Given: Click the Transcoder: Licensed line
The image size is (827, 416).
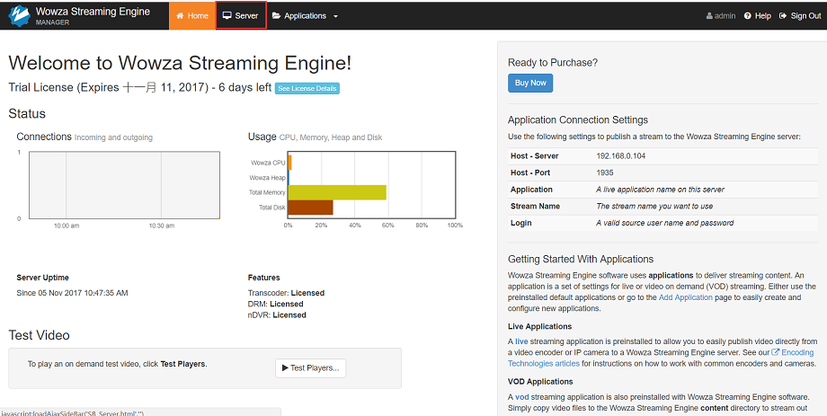Looking at the screenshot, I should click(x=286, y=293).
